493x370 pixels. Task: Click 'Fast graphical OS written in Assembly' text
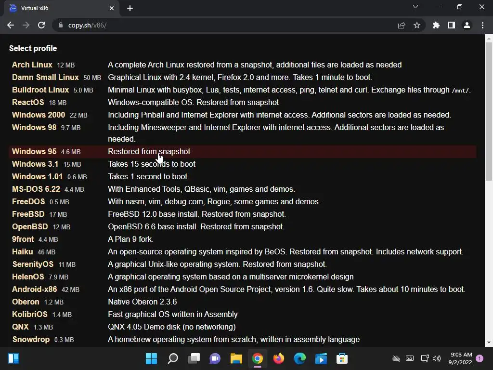click(x=173, y=315)
